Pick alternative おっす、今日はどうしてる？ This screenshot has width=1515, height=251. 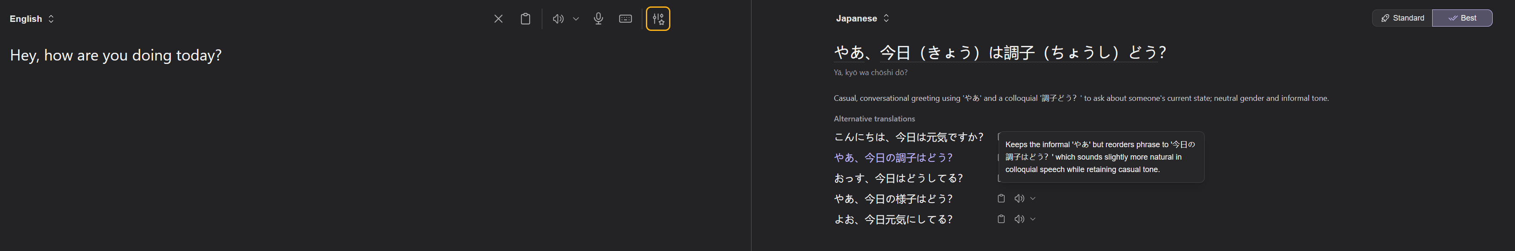(x=898, y=178)
